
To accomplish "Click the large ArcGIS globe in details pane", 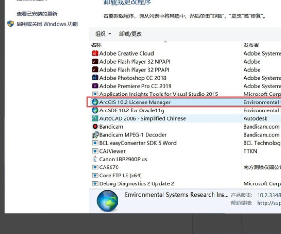I will click(x=107, y=201).
